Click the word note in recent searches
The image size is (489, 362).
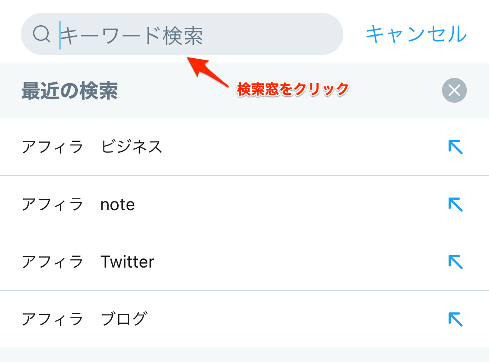pyautogui.click(x=118, y=204)
